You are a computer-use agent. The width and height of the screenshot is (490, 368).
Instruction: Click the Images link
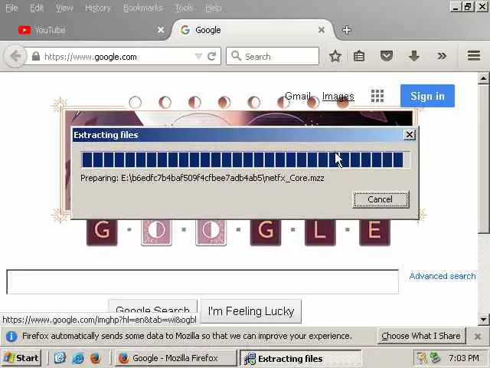tap(338, 96)
